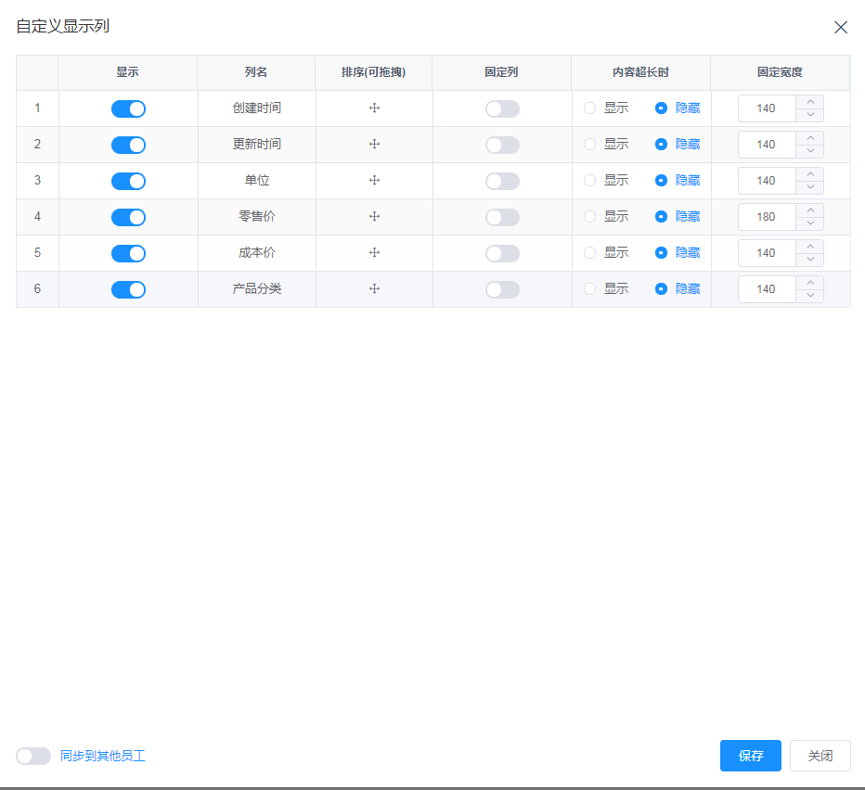
Task: Toggle 同步到其他员工 switch on
Action: (x=33, y=756)
